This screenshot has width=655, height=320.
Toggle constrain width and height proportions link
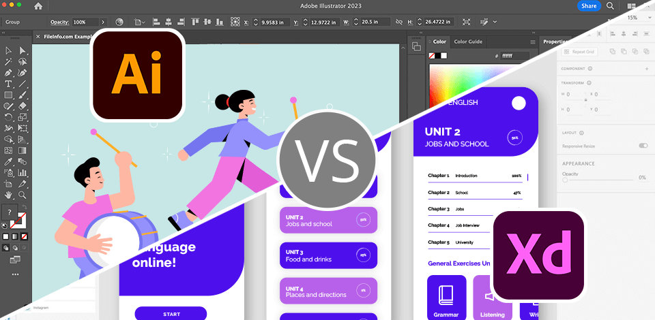click(x=398, y=22)
